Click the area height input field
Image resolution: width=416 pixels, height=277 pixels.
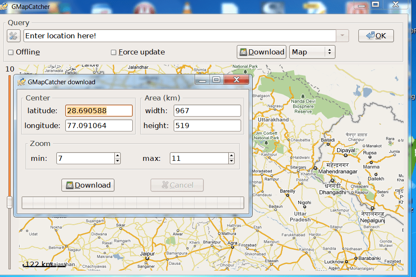(207, 126)
